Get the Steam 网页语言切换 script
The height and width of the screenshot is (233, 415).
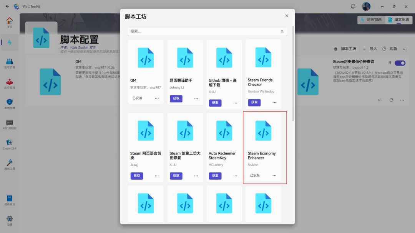click(x=137, y=176)
